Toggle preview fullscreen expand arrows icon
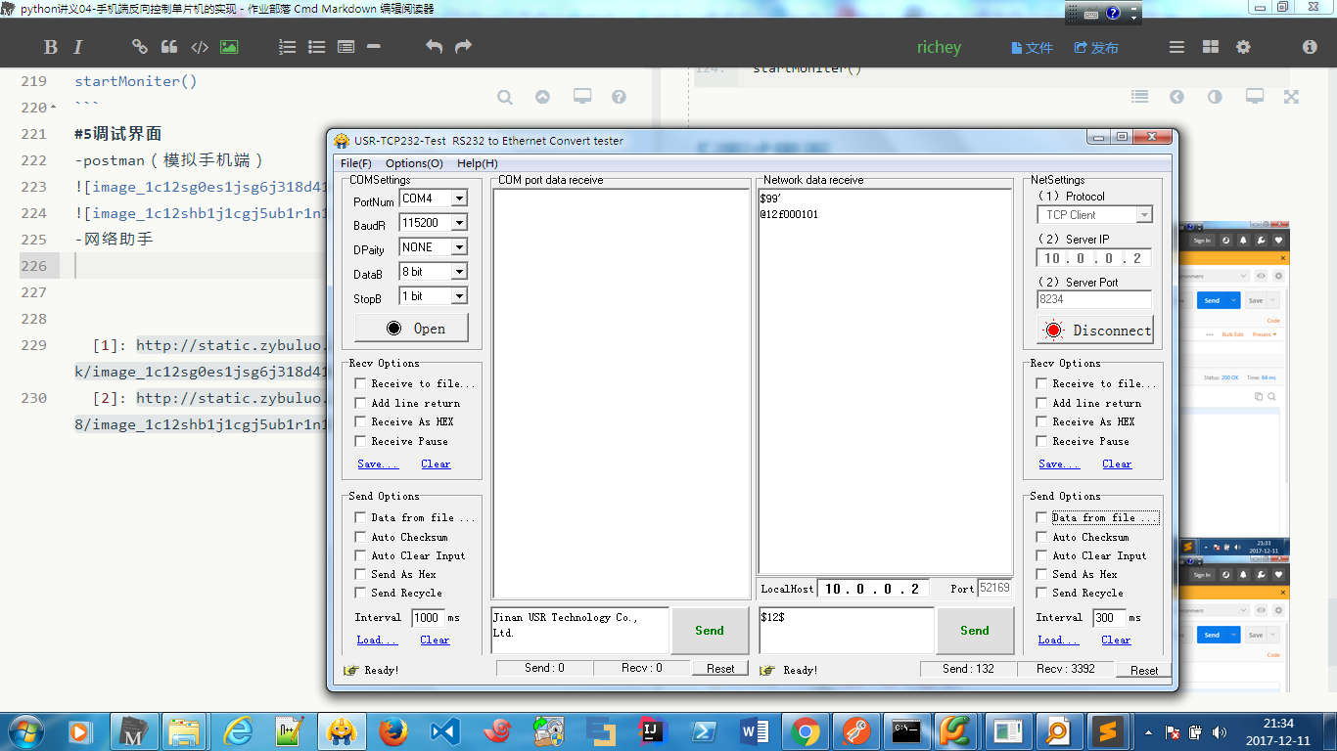The image size is (1337, 751). coord(1292,97)
